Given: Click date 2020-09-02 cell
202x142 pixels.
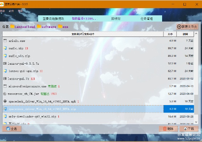Looking at the screenshot, I should 187,78.
